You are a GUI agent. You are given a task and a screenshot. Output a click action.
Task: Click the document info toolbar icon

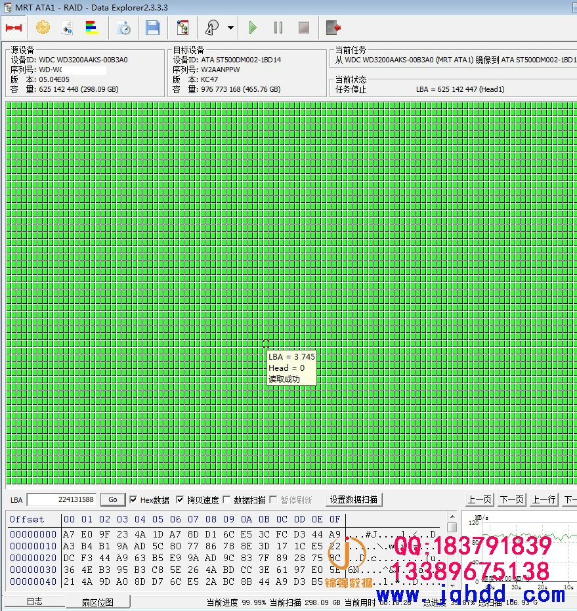67,28
